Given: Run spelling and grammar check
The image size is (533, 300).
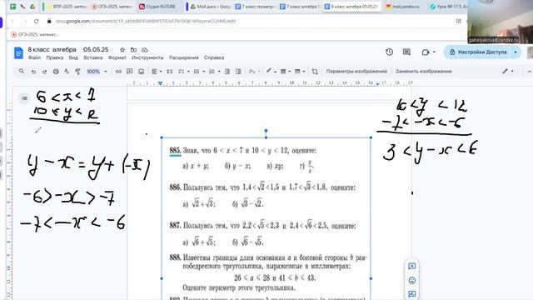Looking at the screenshot, I should click(67, 72).
